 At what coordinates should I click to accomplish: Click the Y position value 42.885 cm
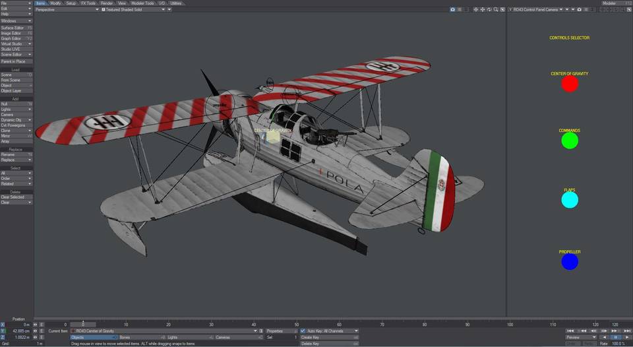18,331
